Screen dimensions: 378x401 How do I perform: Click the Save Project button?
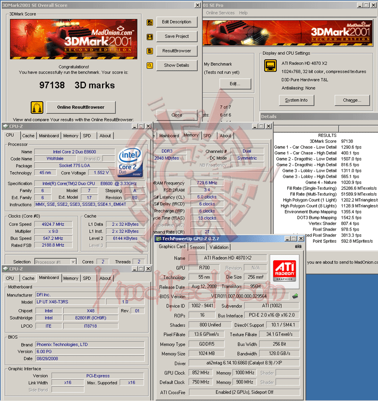pos(177,36)
